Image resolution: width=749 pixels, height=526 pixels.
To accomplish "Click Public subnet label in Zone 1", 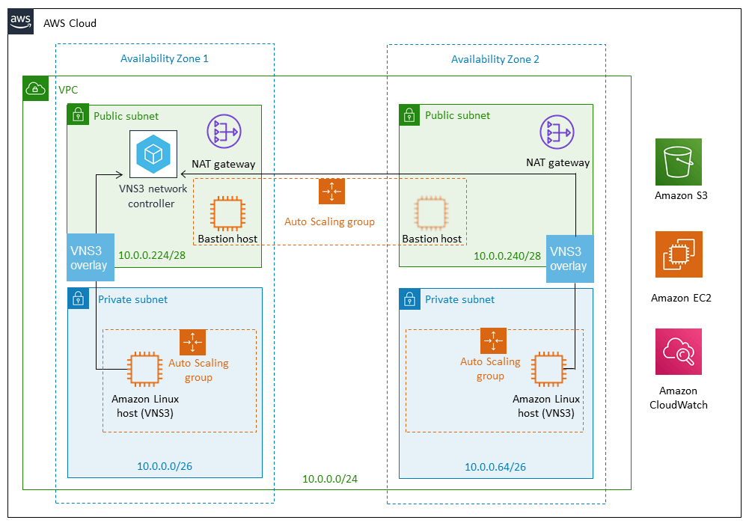I will click(x=126, y=116).
